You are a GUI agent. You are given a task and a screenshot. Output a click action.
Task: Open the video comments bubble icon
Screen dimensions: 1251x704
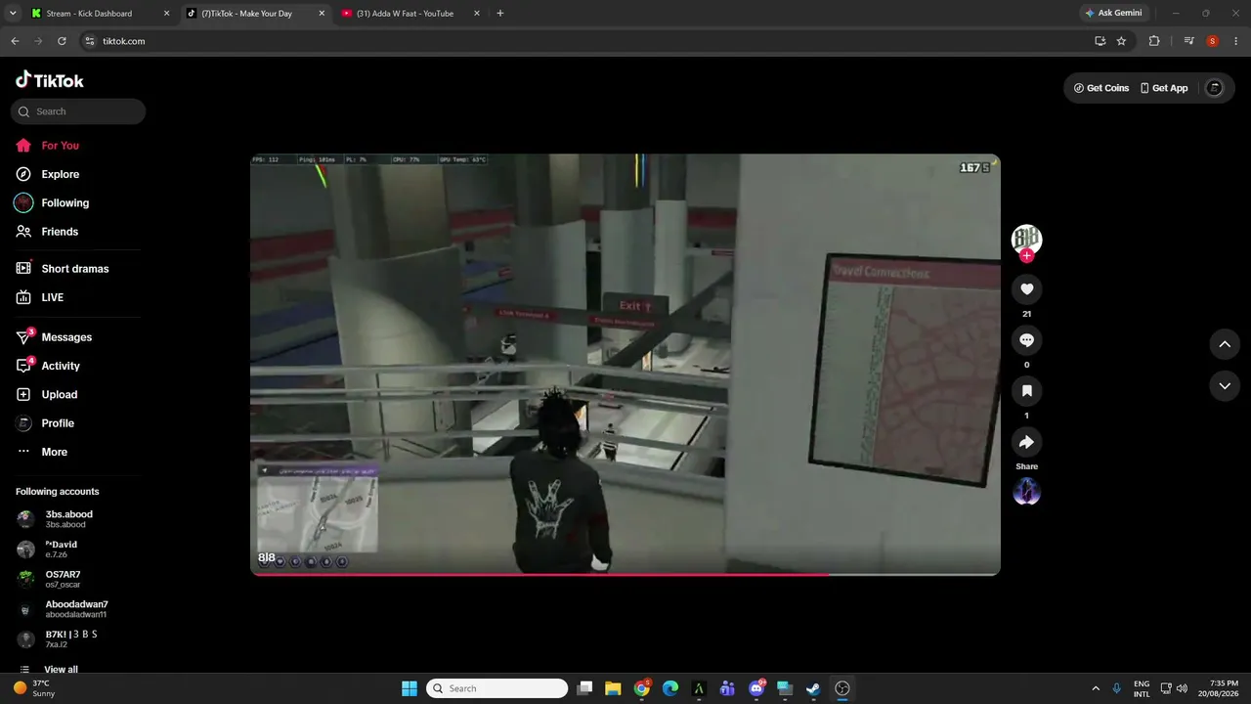point(1026,340)
